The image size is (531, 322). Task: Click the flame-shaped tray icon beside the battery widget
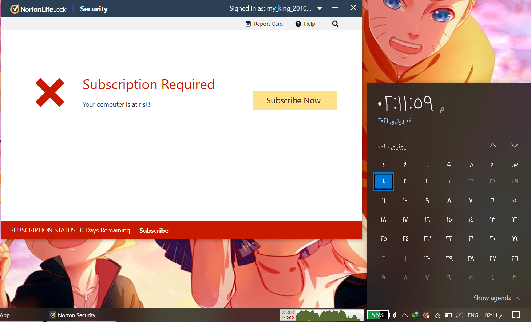(x=395, y=315)
